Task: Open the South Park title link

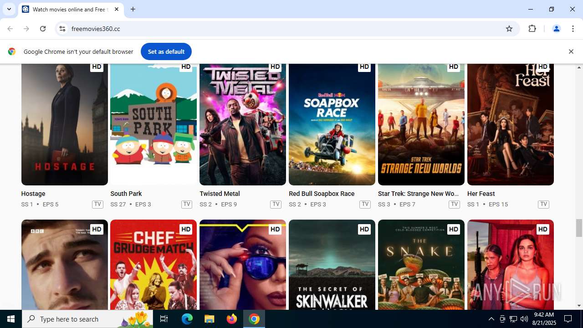Action: 126,194
